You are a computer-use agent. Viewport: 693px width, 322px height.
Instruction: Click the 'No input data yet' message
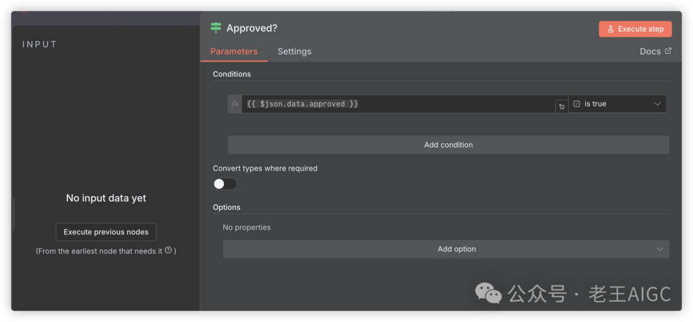(x=106, y=198)
